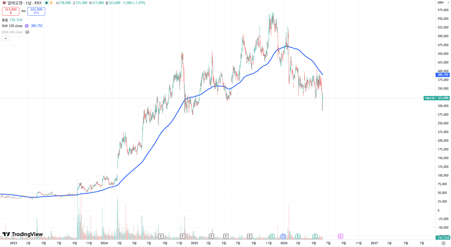Image resolution: width=451 pixels, height=247 pixels.
Task: Click the blue 389,792 SMA price-axis label
Action: tap(443, 75)
